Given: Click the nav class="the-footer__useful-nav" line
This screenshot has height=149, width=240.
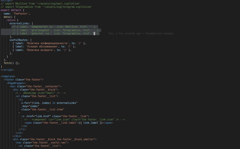Looking at the screenshot, I should 42,143.
